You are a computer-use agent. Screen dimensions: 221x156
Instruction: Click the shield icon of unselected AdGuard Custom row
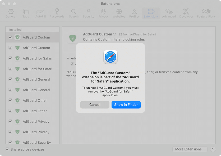pos(17,48)
